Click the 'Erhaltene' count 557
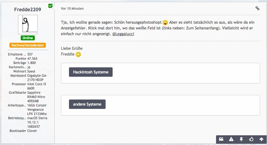The width and height of the screenshot is (267, 145). (30, 54)
